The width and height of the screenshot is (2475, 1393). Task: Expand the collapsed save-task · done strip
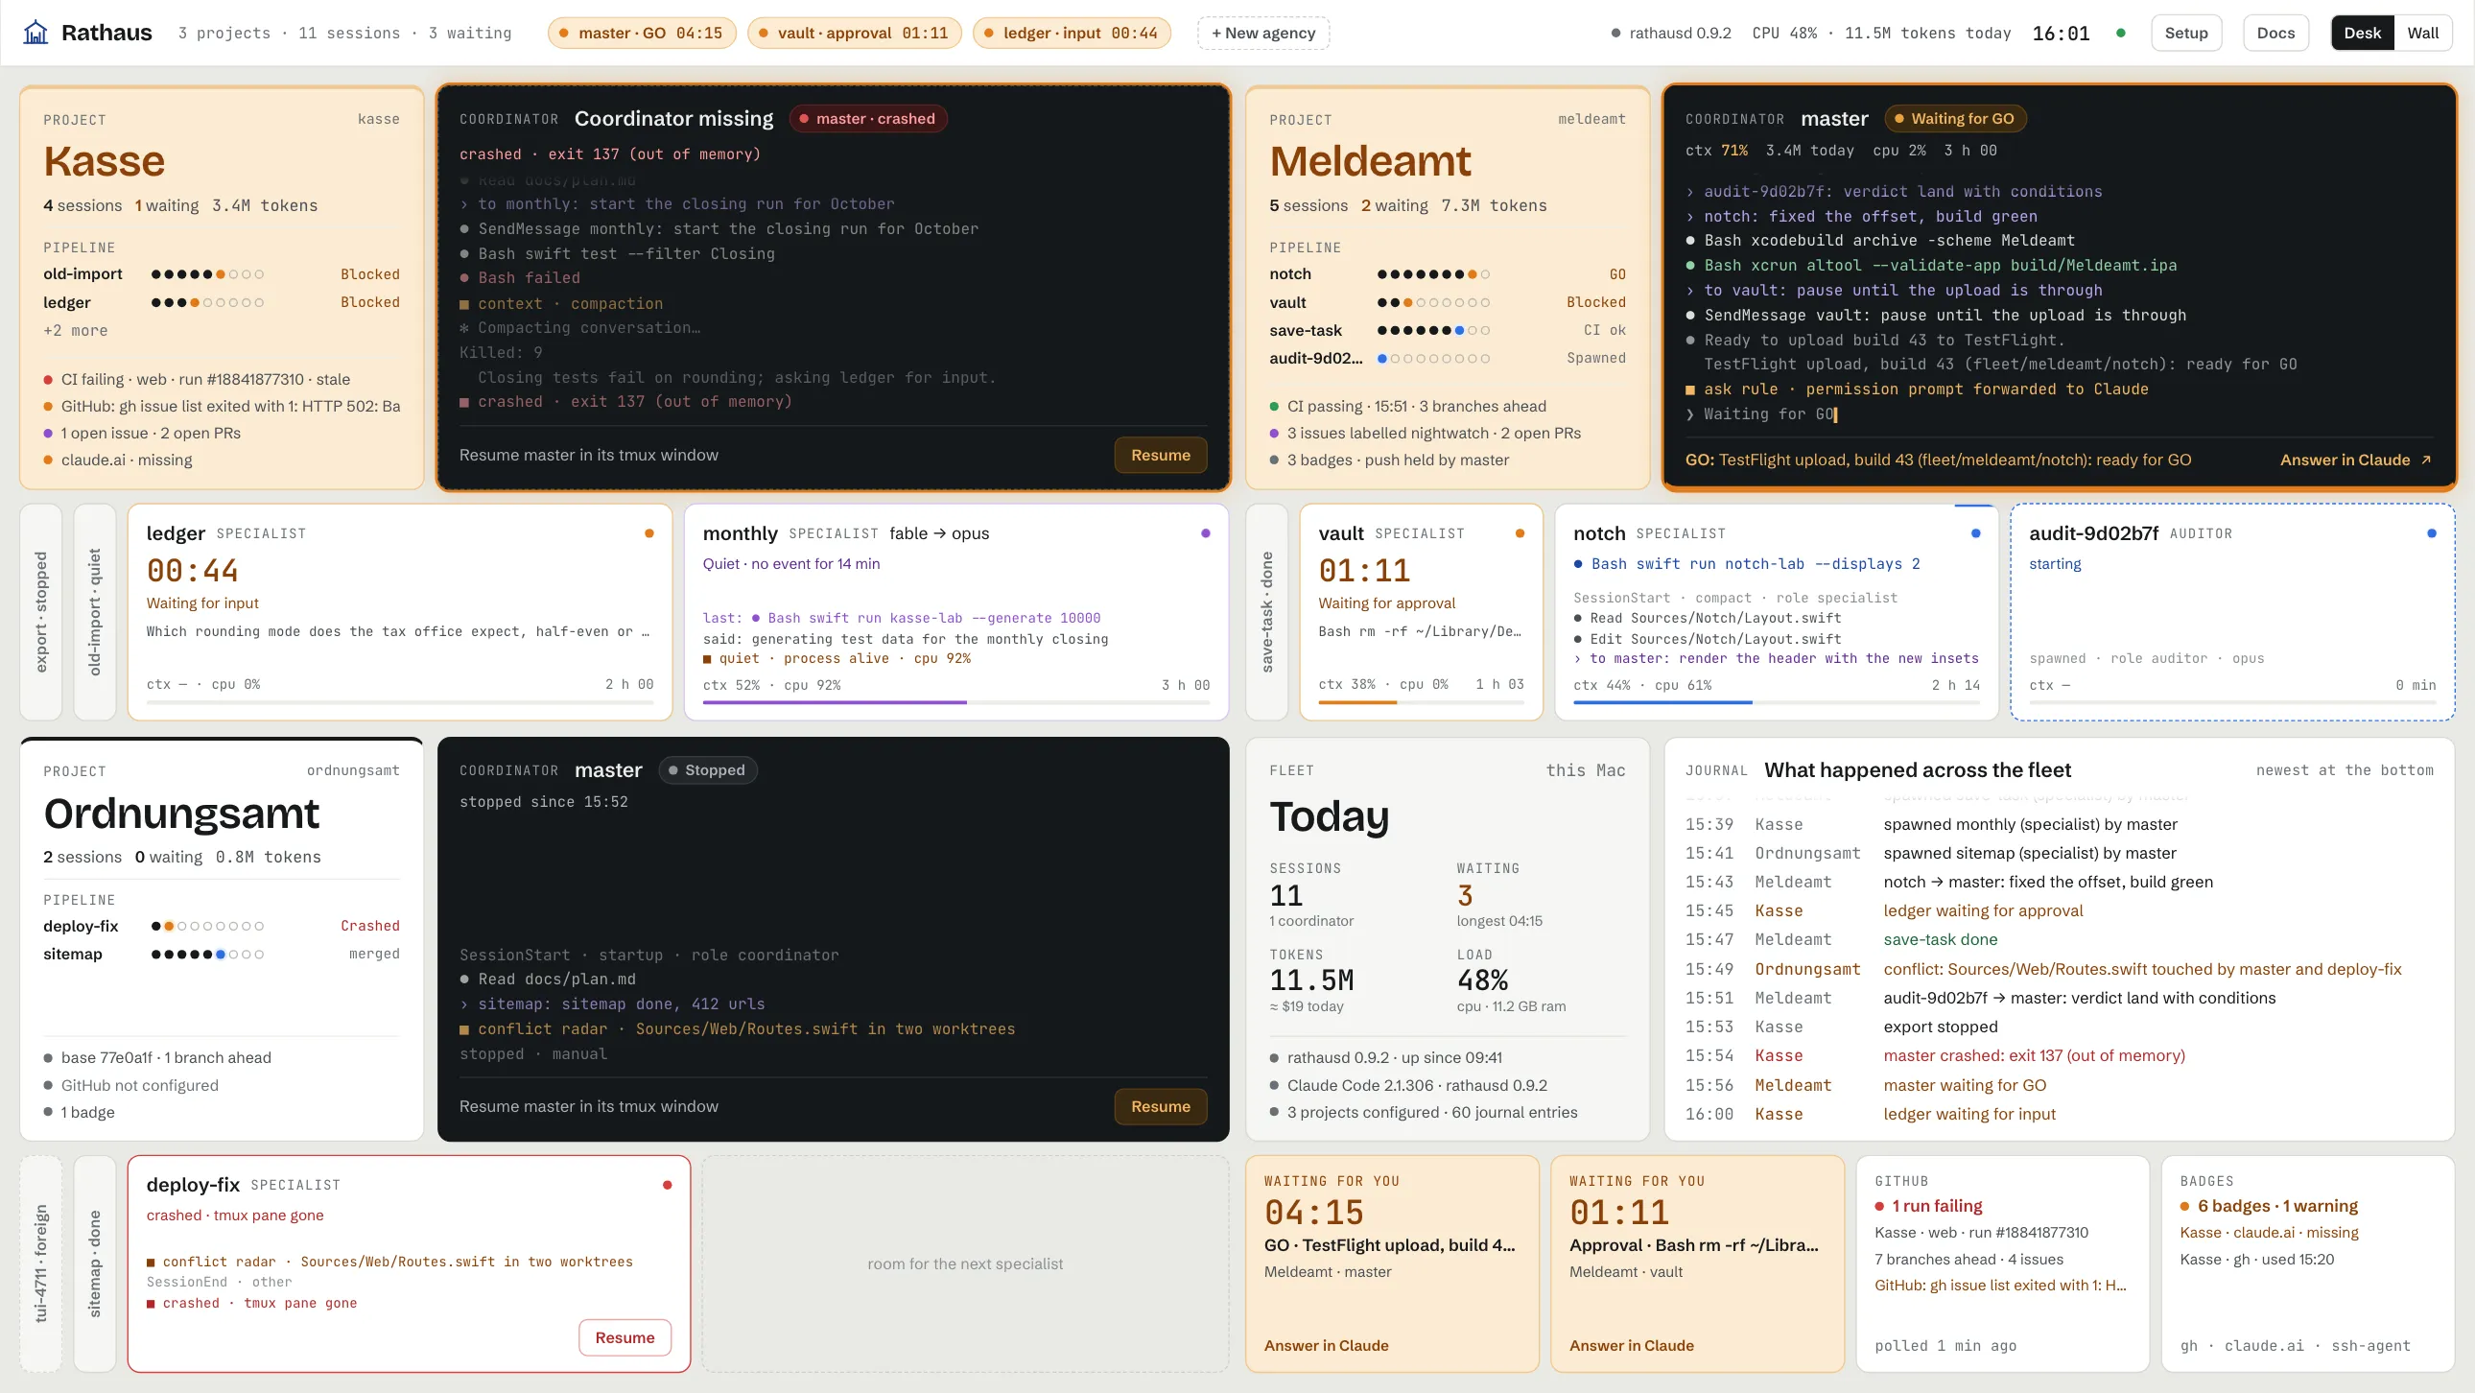pyautogui.click(x=1266, y=611)
